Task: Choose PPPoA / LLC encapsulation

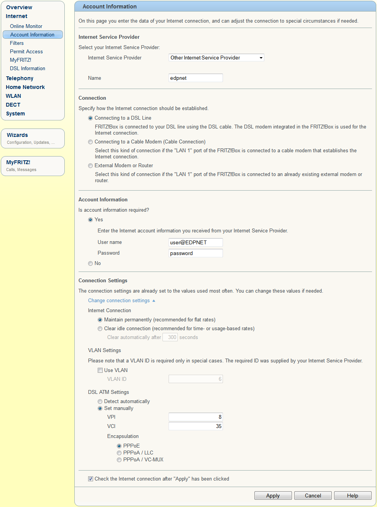Action: tap(119, 453)
